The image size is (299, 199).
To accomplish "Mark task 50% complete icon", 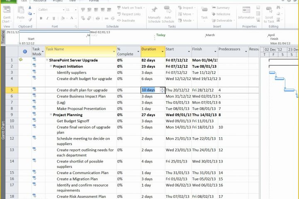I will pyautogui.click(x=96, y=10).
